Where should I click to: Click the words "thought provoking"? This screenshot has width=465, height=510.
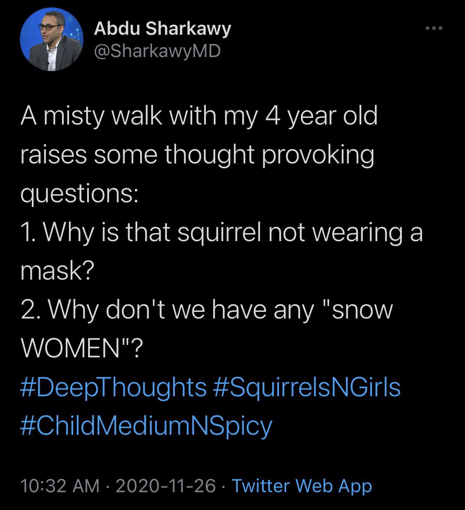point(269,155)
